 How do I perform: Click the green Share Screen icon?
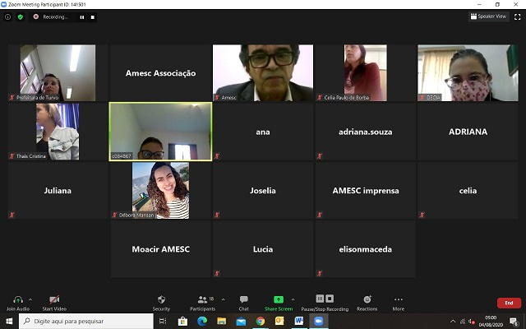(278, 299)
